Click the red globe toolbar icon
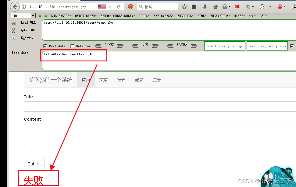This screenshot has width=296, height=187. (x=280, y=7)
